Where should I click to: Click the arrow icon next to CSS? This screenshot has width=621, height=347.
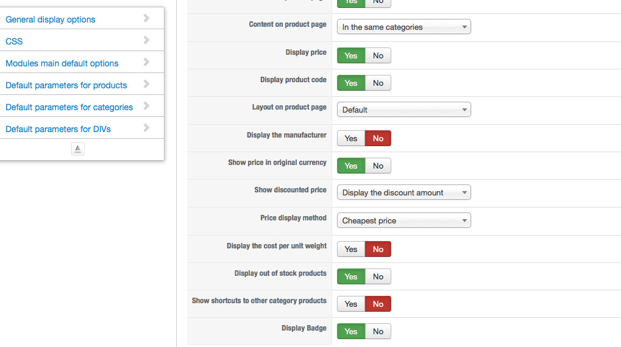point(146,40)
